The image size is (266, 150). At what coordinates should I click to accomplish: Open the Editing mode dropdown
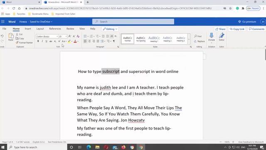(110, 29)
